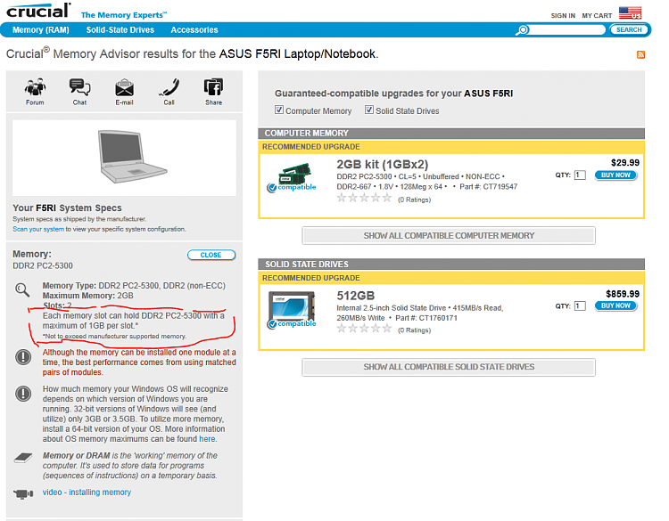Close the Memory details panel
Screen dimensions: 669x521
click(x=211, y=255)
